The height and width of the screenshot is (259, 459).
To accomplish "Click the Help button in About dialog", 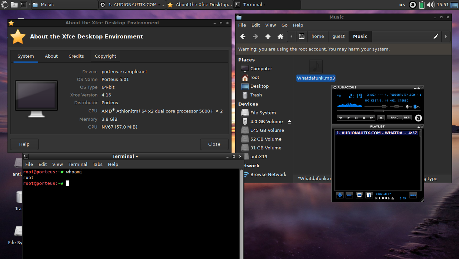I will [24, 144].
